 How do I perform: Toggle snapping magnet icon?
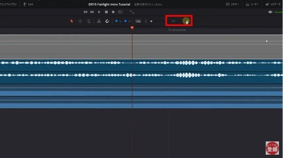pos(107,21)
